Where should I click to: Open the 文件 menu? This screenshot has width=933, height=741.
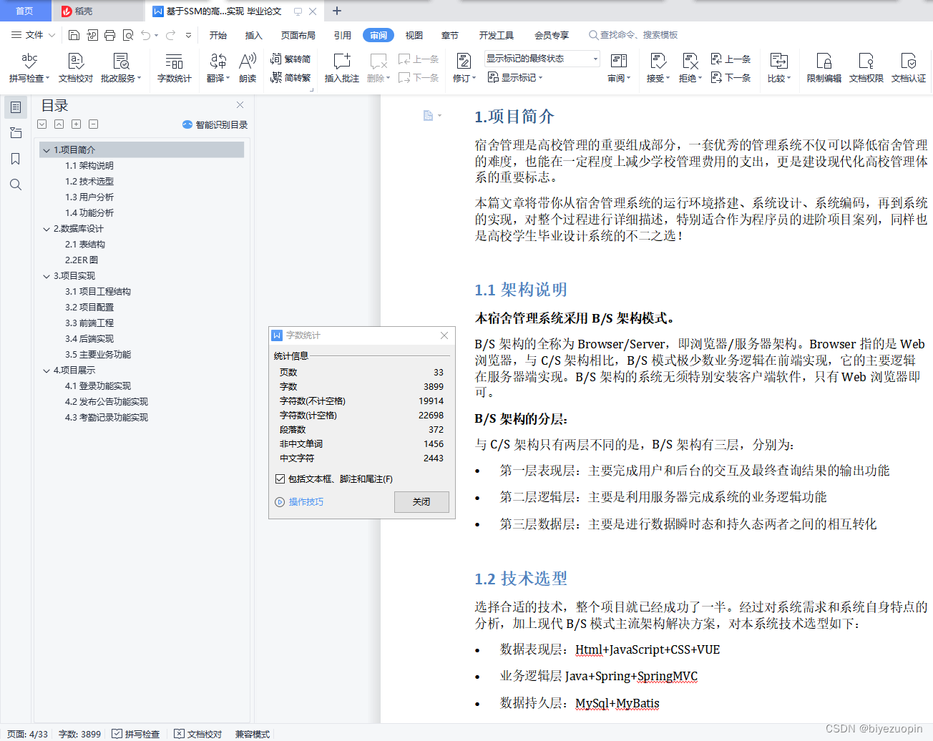tap(33, 35)
